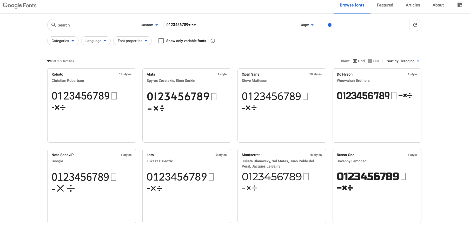Image resolution: width=470 pixels, height=226 pixels.
Task: Click the Alata number preview sample
Action: click(182, 102)
